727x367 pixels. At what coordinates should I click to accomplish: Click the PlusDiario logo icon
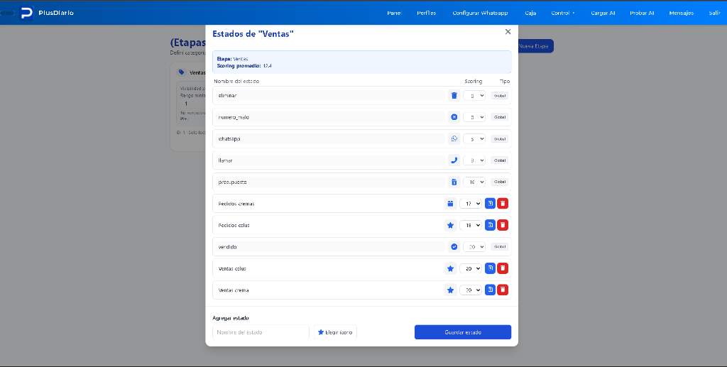pos(27,13)
